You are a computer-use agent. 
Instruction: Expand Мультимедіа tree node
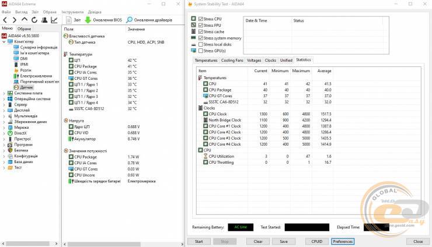coord(4,116)
